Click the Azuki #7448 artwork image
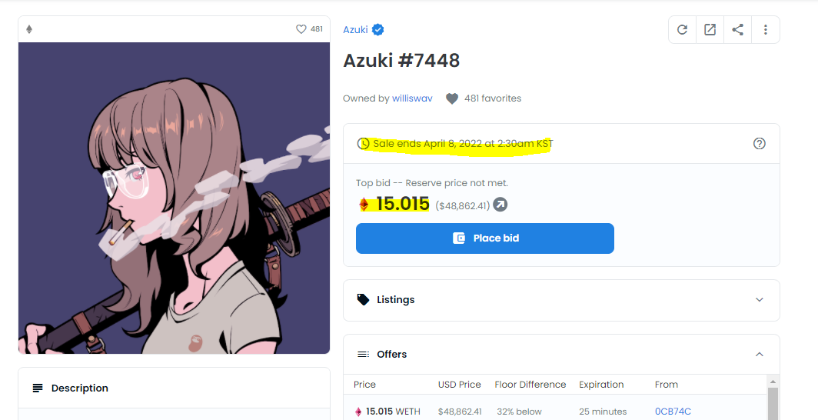This screenshot has height=420, width=818. click(175, 198)
